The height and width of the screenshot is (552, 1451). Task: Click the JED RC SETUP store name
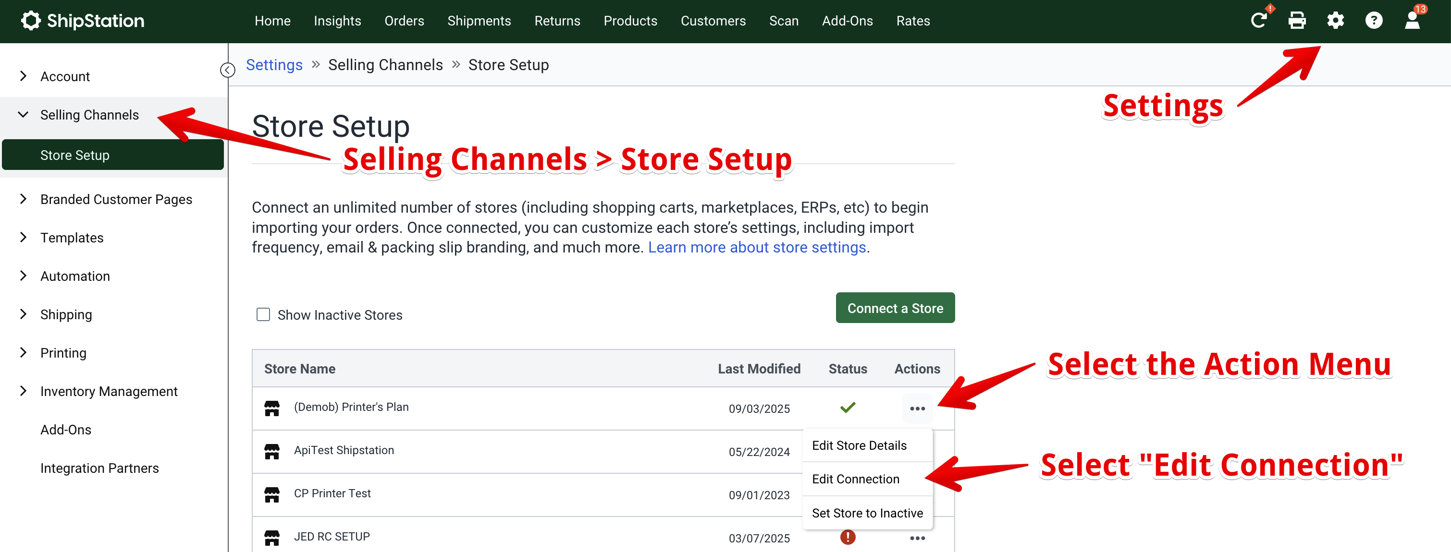tap(332, 537)
